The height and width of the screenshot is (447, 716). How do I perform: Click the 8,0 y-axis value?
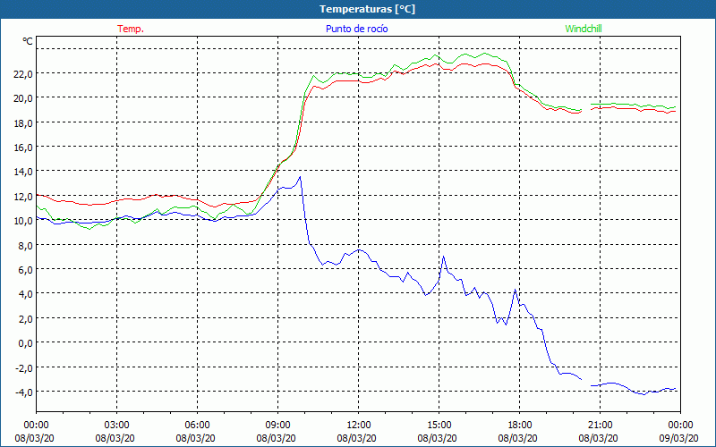pyautogui.click(x=25, y=245)
